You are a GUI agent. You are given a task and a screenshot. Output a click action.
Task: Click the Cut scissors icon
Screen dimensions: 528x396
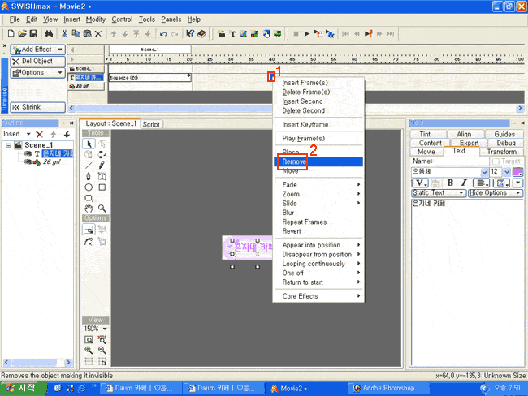64,33
